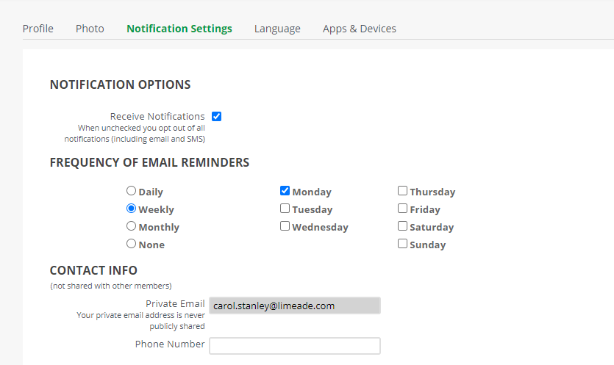Viewport: 614px width, 365px height.
Task: Switch to the Photo tab
Action: pos(90,29)
